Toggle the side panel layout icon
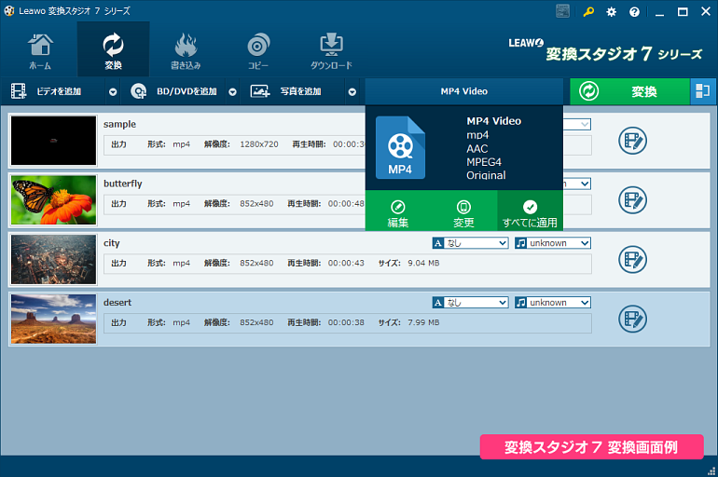 coord(703,91)
